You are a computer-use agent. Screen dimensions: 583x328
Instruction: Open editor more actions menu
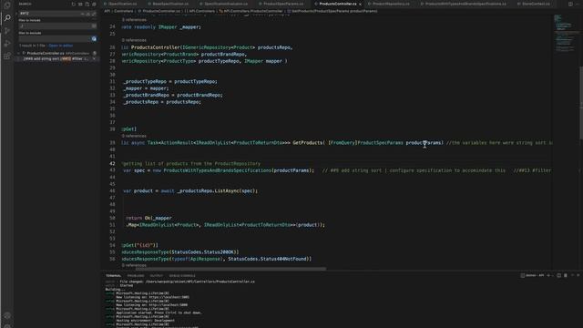(x=578, y=4)
